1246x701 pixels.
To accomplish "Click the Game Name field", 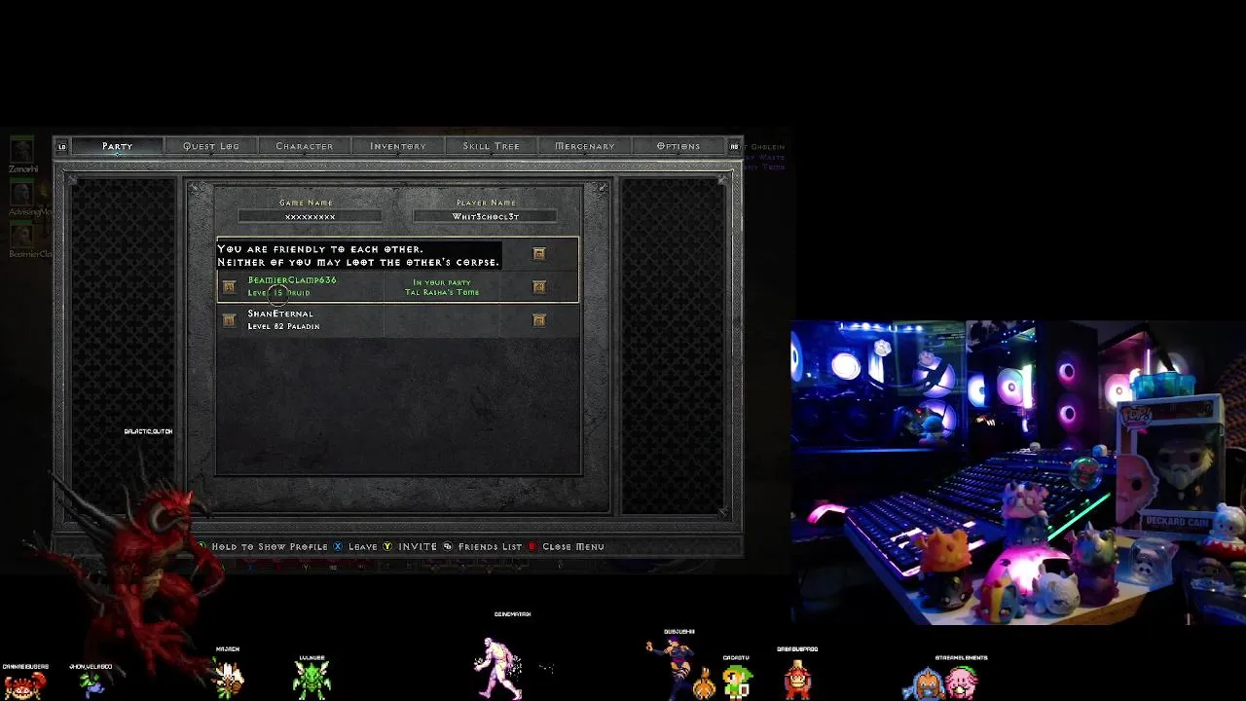I will tap(311, 216).
